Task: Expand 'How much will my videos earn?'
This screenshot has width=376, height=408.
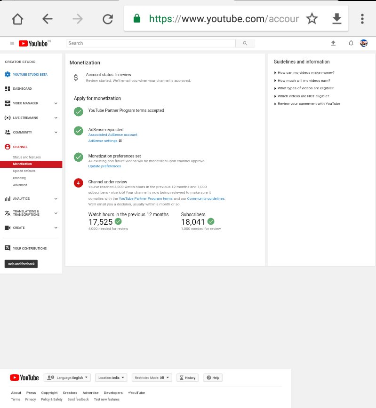Action: [302, 81]
